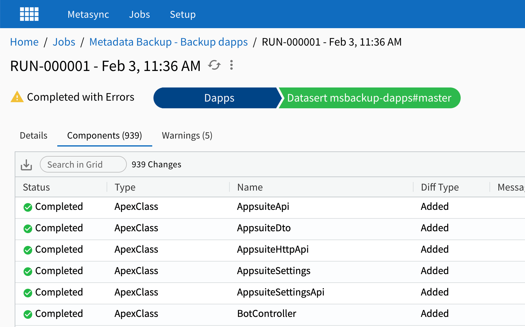The width and height of the screenshot is (525, 327).
Task: Select the AppsuiteApi name cell
Action: pyautogui.click(x=263, y=206)
